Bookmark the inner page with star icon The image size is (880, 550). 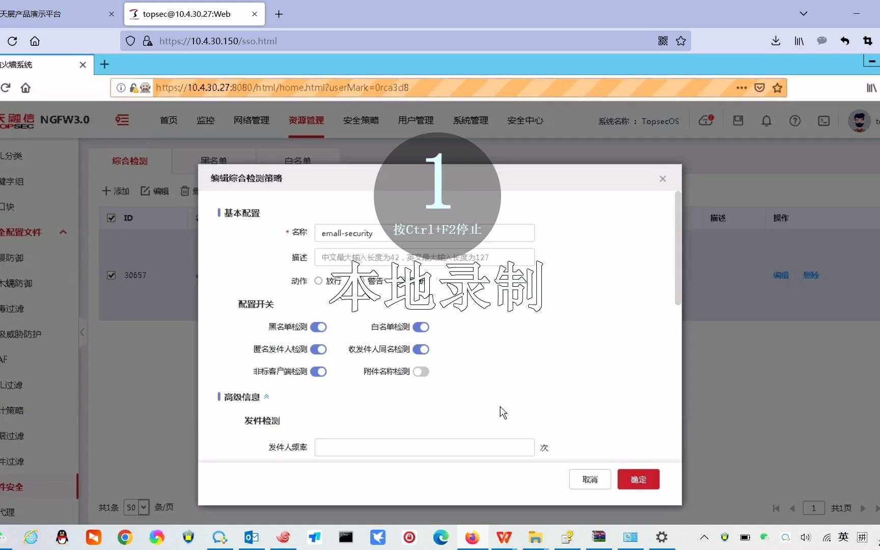coord(777,88)
